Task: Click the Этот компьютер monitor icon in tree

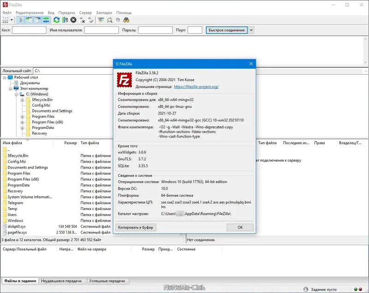Action: point(16,88)
